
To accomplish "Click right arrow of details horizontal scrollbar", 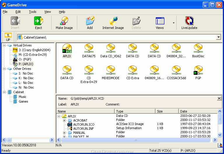I will (x=215, y=140).
